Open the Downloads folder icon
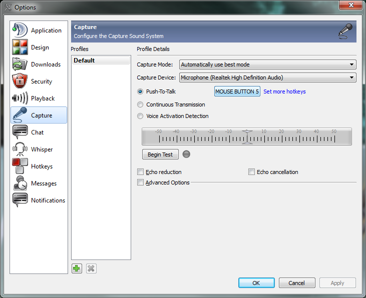The height and width of the screenshot is (298, 366). [20, 64]
